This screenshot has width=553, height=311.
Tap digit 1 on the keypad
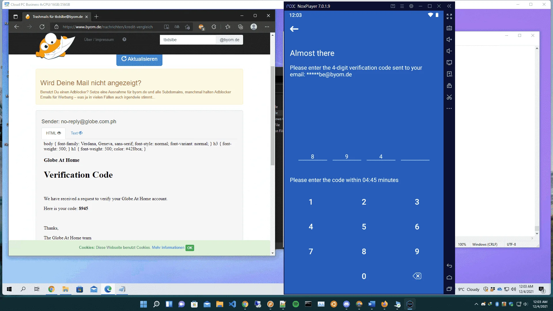click(311, 202)
